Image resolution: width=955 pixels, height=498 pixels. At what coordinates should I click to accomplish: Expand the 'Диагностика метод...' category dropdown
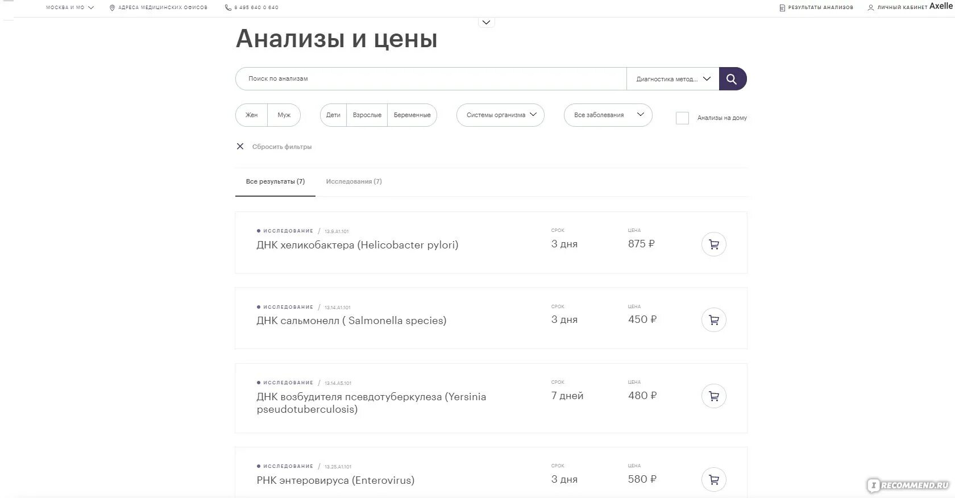pos(673,79)
